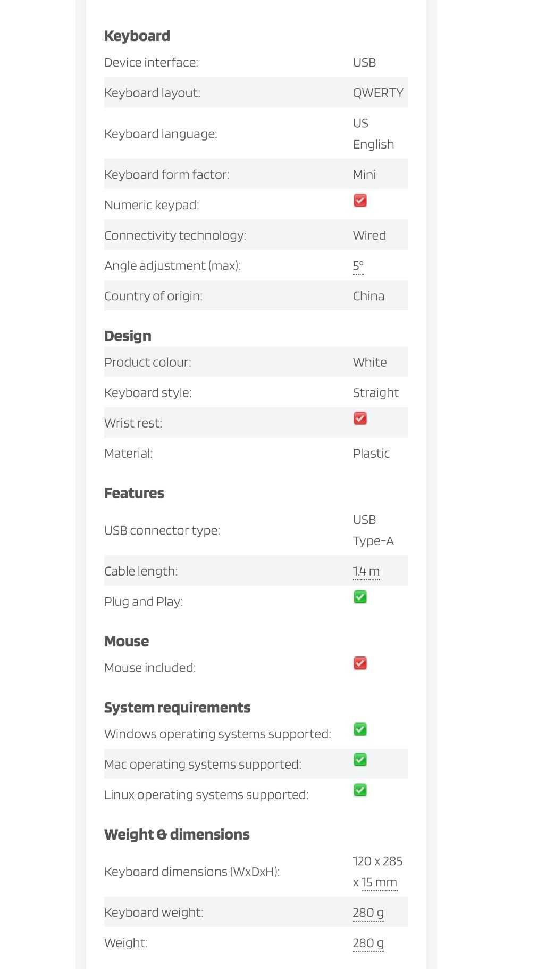Click the green Plug and Play check icon

[360, 597]
